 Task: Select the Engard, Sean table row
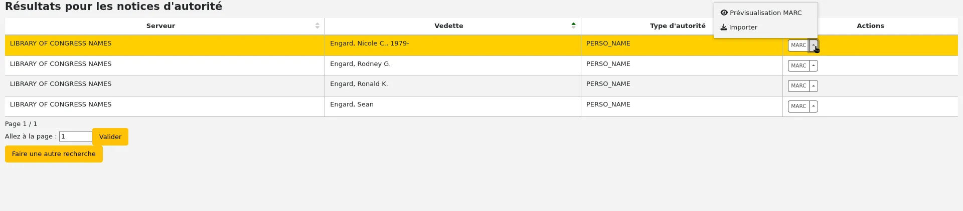[x=481, y=106]
